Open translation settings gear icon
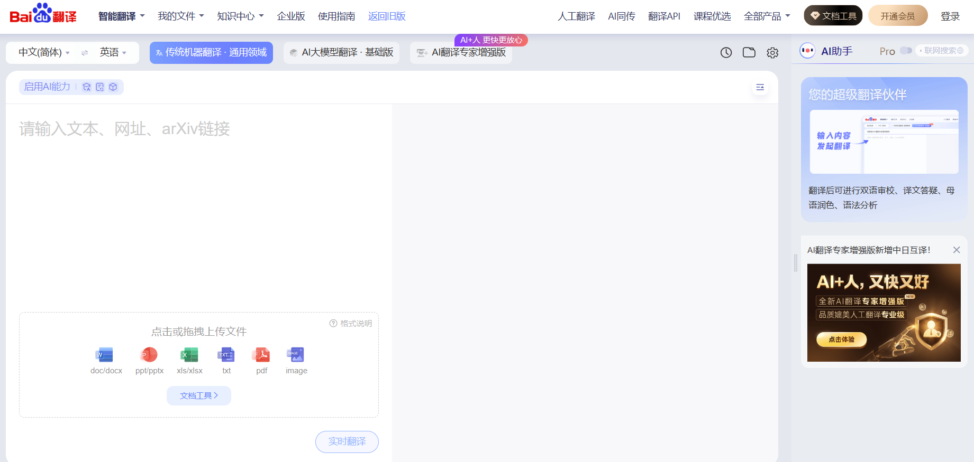 [x=772, y=53]
